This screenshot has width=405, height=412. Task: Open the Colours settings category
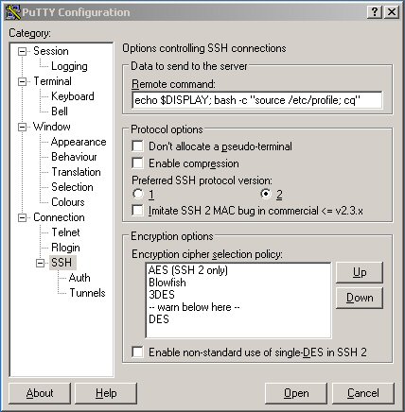coord(68,202)
